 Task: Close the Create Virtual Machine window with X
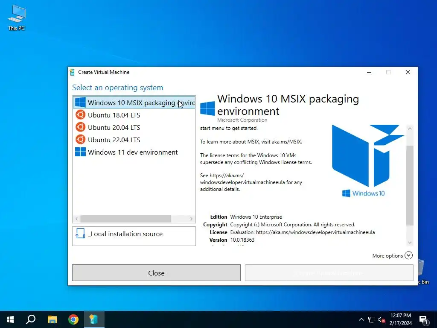click(x=408, y=72)
